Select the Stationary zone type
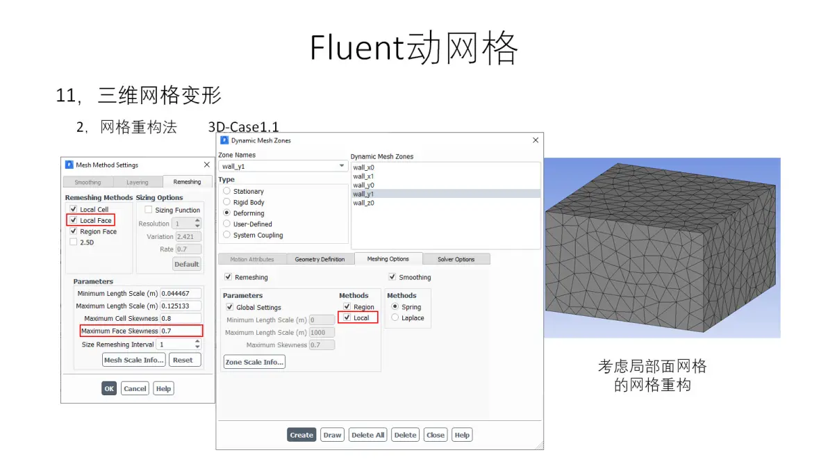 click(226, 190)
